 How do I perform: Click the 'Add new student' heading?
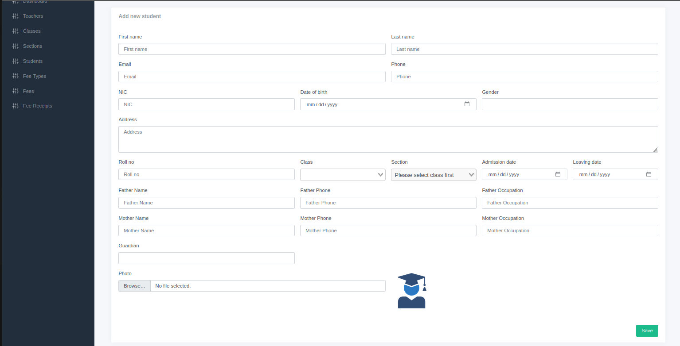(140, 16)
